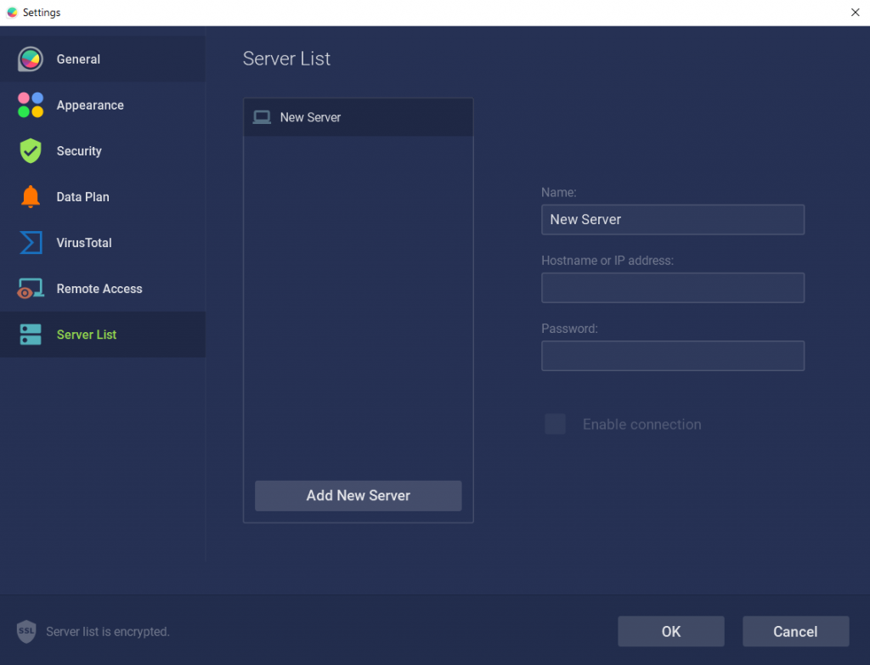Focus the Hostname or IP address field
This screenshot has width=870, height=665.
click(x=673, y=288)
